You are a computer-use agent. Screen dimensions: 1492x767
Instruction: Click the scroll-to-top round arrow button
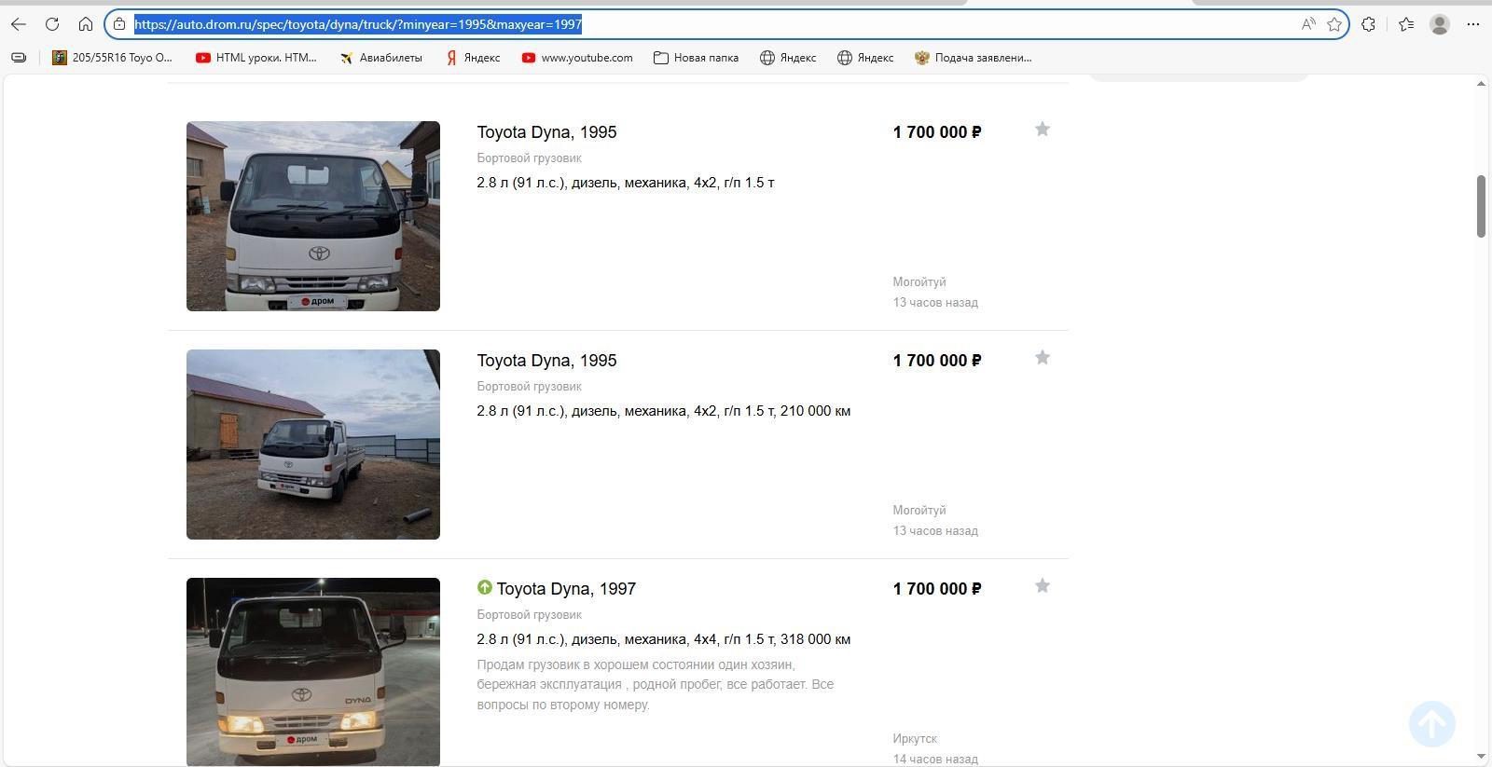point(1431,724)
